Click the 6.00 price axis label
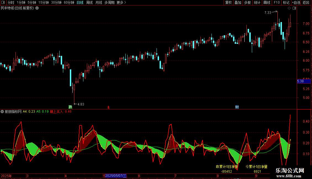 [306, 61]
